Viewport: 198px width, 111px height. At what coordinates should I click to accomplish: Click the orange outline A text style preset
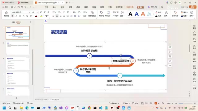(143, 14)
